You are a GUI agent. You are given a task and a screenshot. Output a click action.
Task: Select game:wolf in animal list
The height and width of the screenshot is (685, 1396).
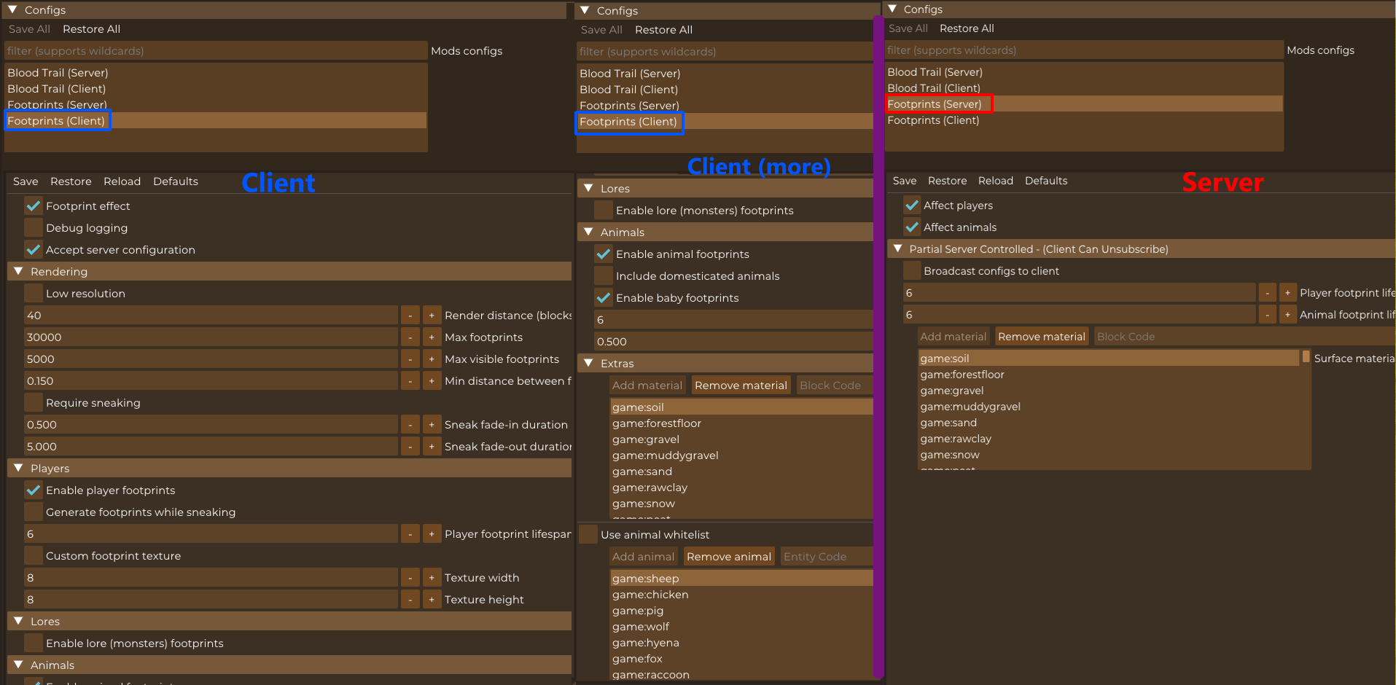(741, 627)
